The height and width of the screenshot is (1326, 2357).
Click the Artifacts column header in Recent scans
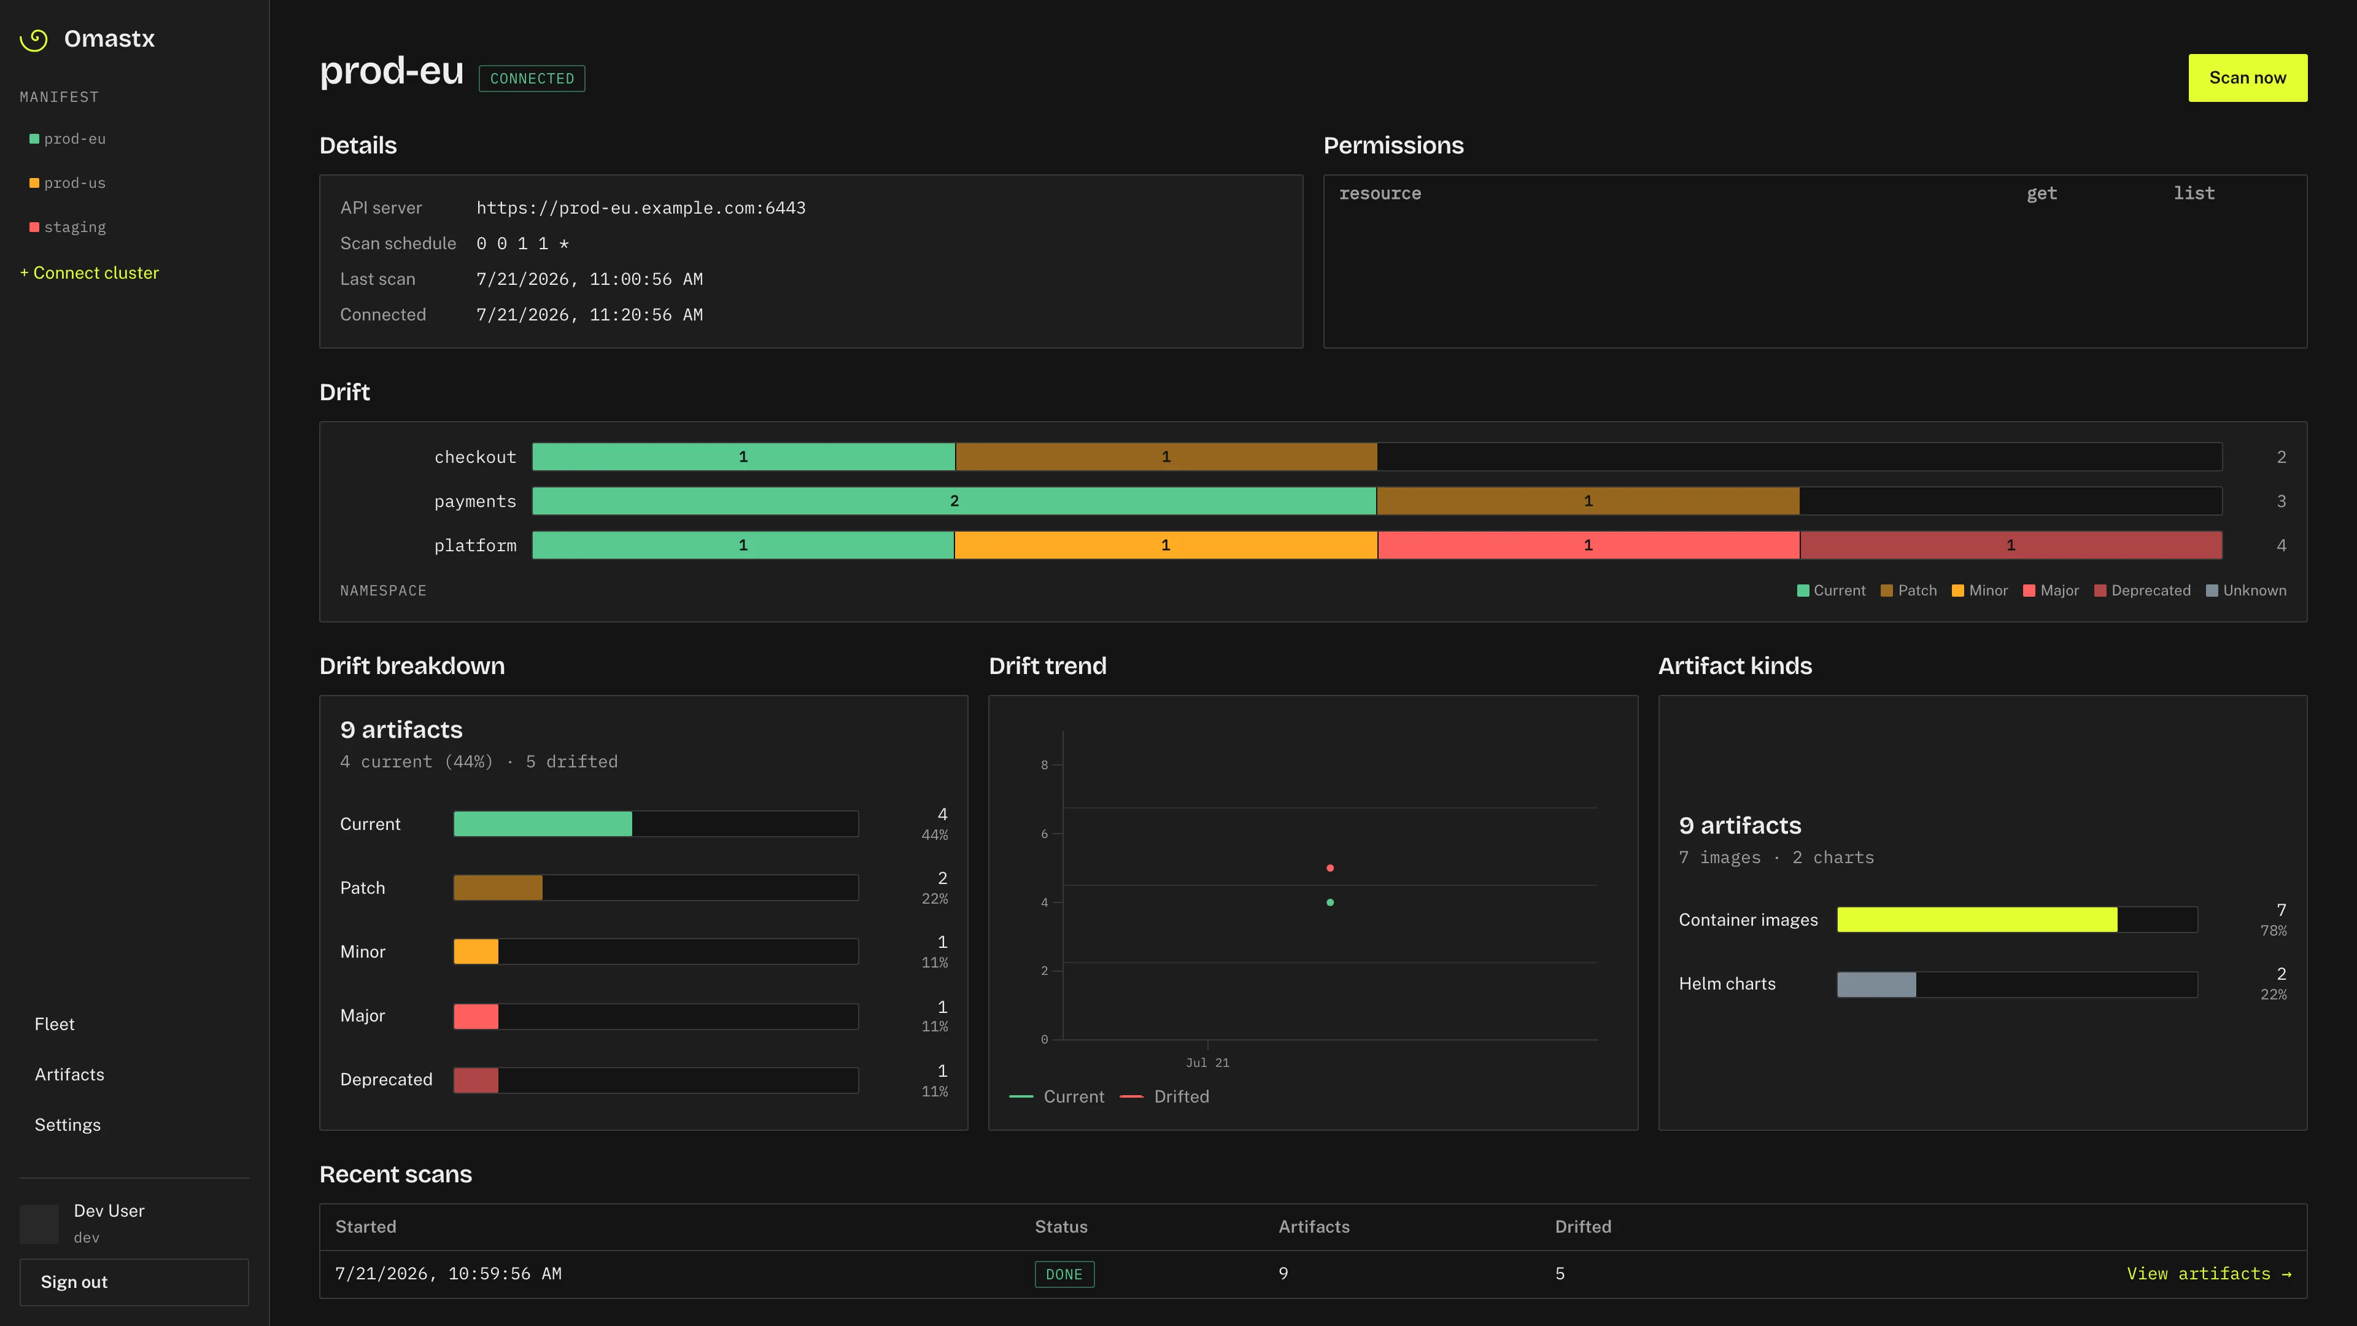click(x=1314, y=1227)
